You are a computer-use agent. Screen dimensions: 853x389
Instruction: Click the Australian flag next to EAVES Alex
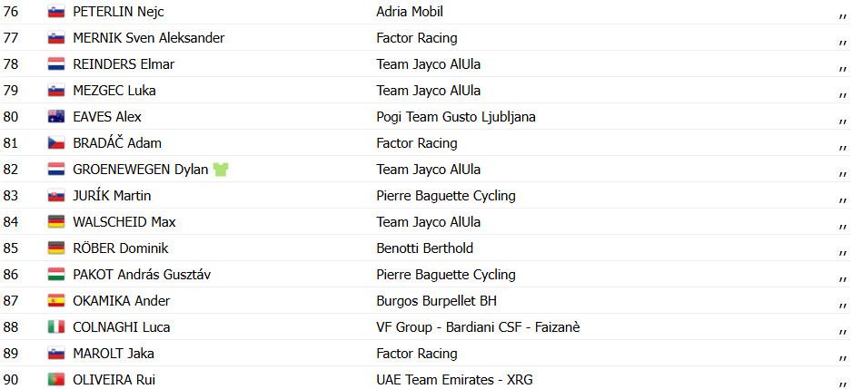point(56,117)
